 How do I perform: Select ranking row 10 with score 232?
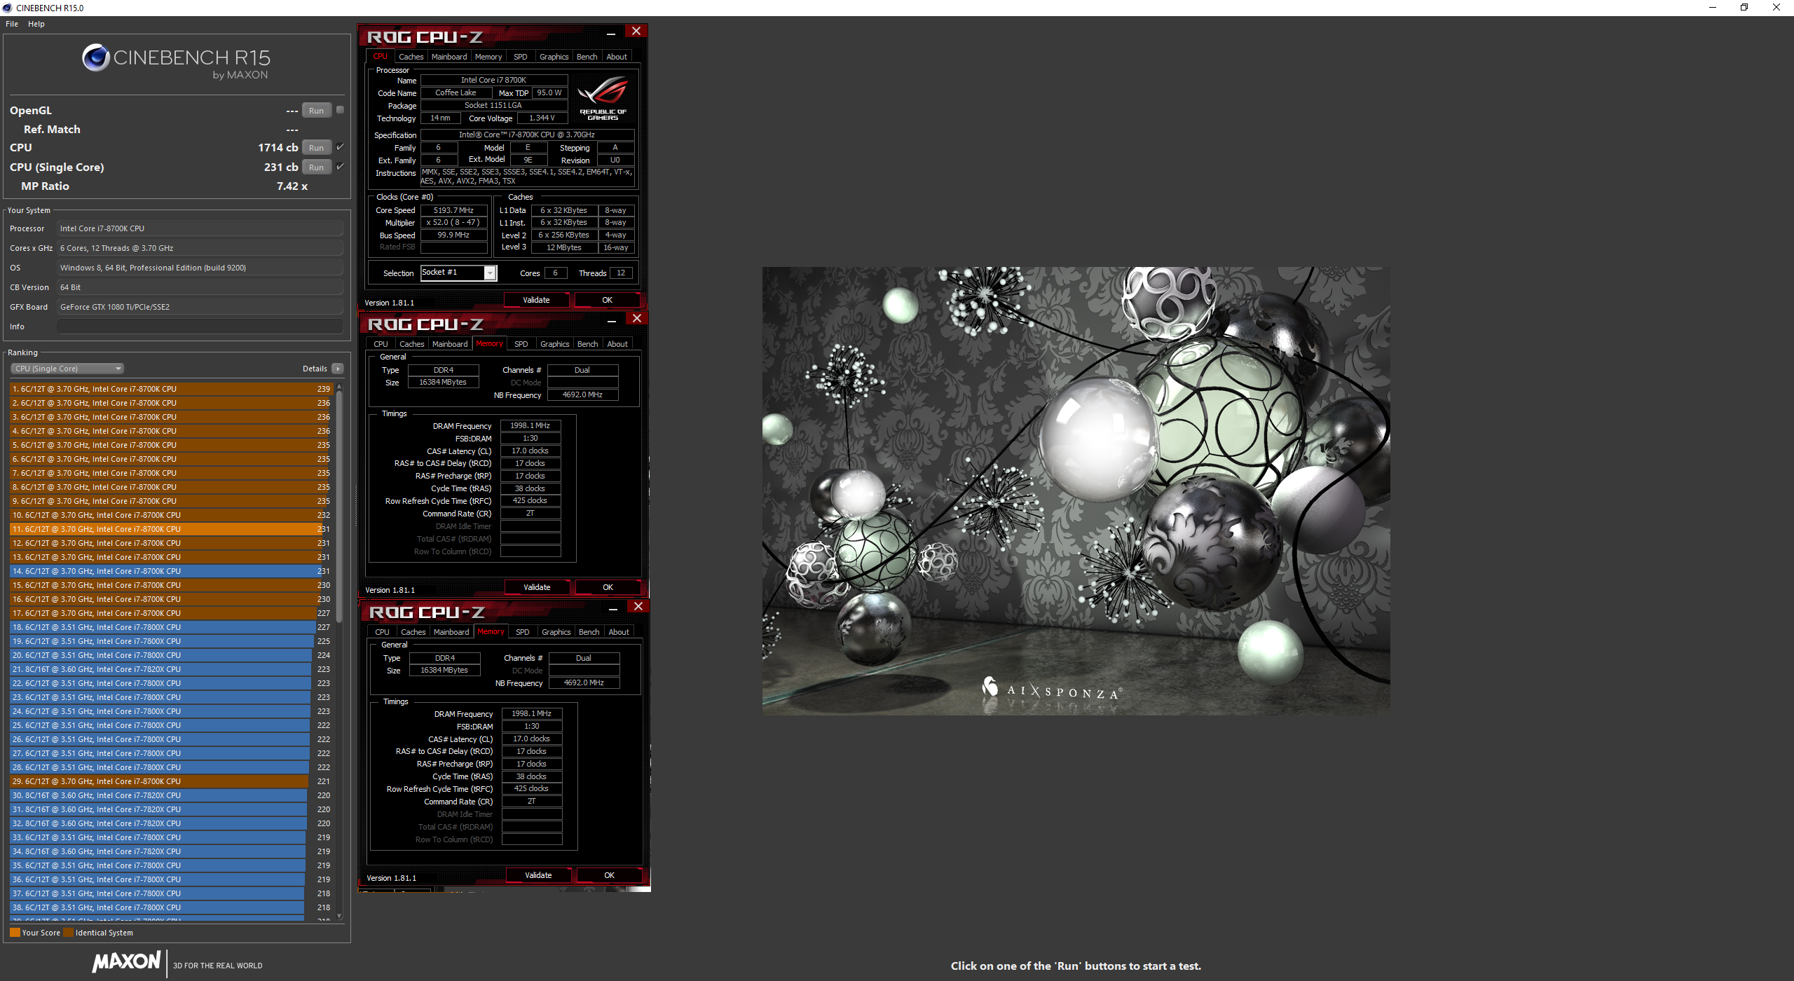click(171, 515)
